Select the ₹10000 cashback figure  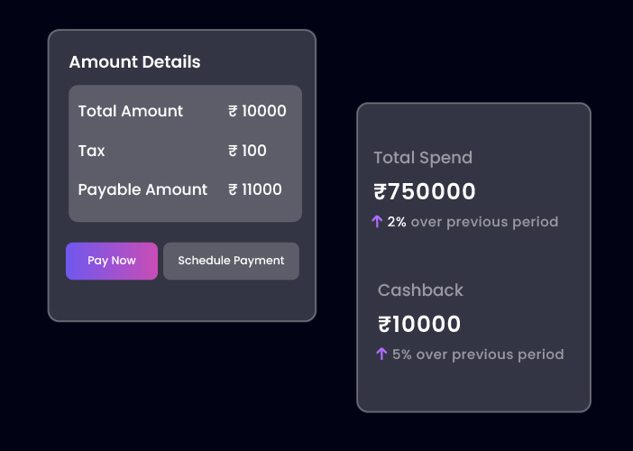click(419, 325)
